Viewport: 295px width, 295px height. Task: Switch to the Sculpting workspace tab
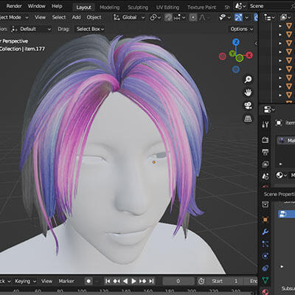tap(138, 7)
